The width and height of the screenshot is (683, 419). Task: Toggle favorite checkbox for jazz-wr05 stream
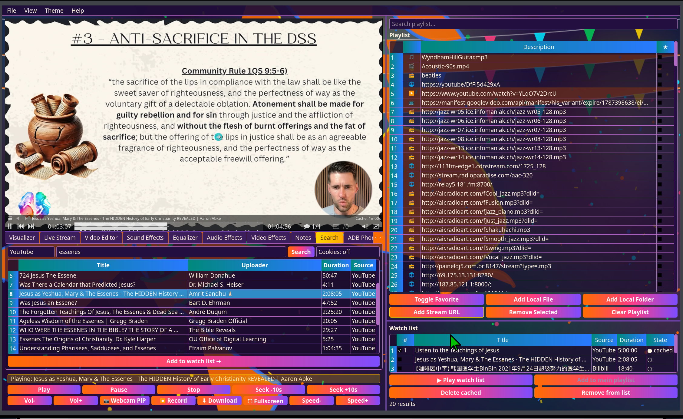pyautogui.click(x=660, y=111)
